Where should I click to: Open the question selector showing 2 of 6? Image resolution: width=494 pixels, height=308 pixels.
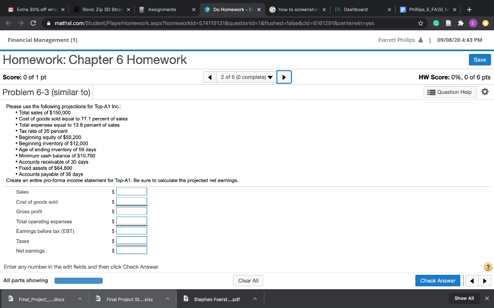tap(246, 77)
